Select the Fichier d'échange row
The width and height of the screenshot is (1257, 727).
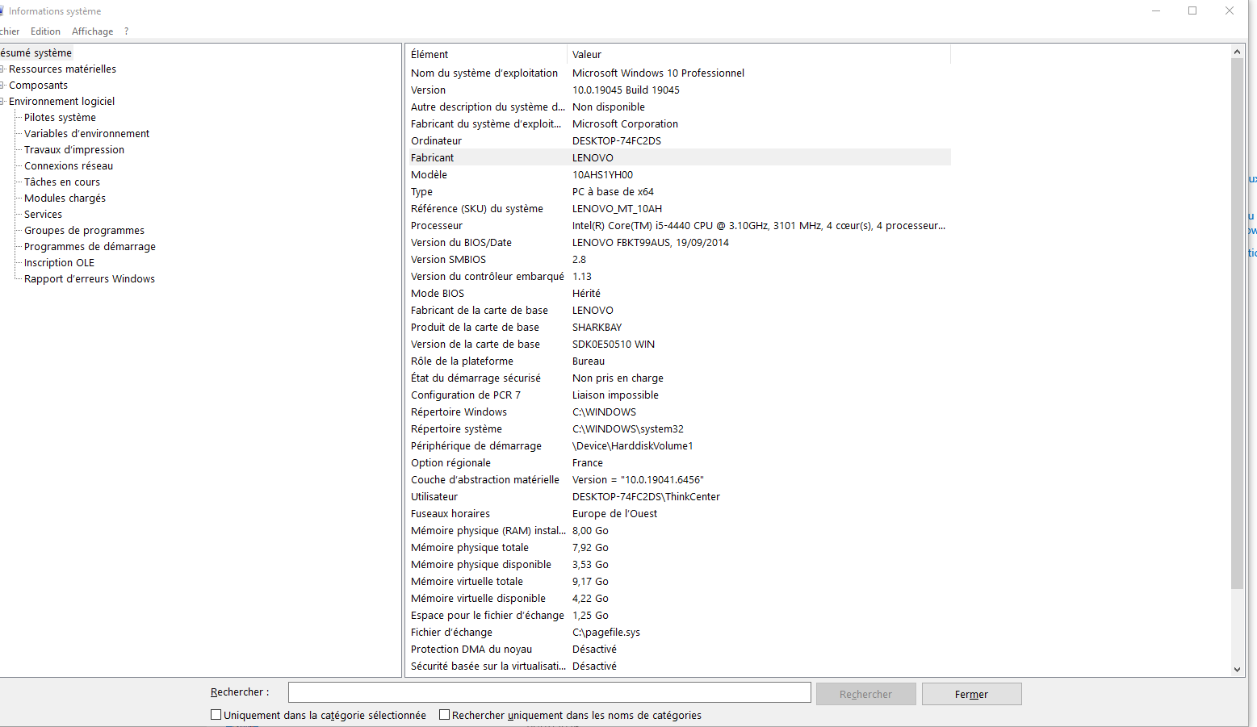(x=678, y=632)
